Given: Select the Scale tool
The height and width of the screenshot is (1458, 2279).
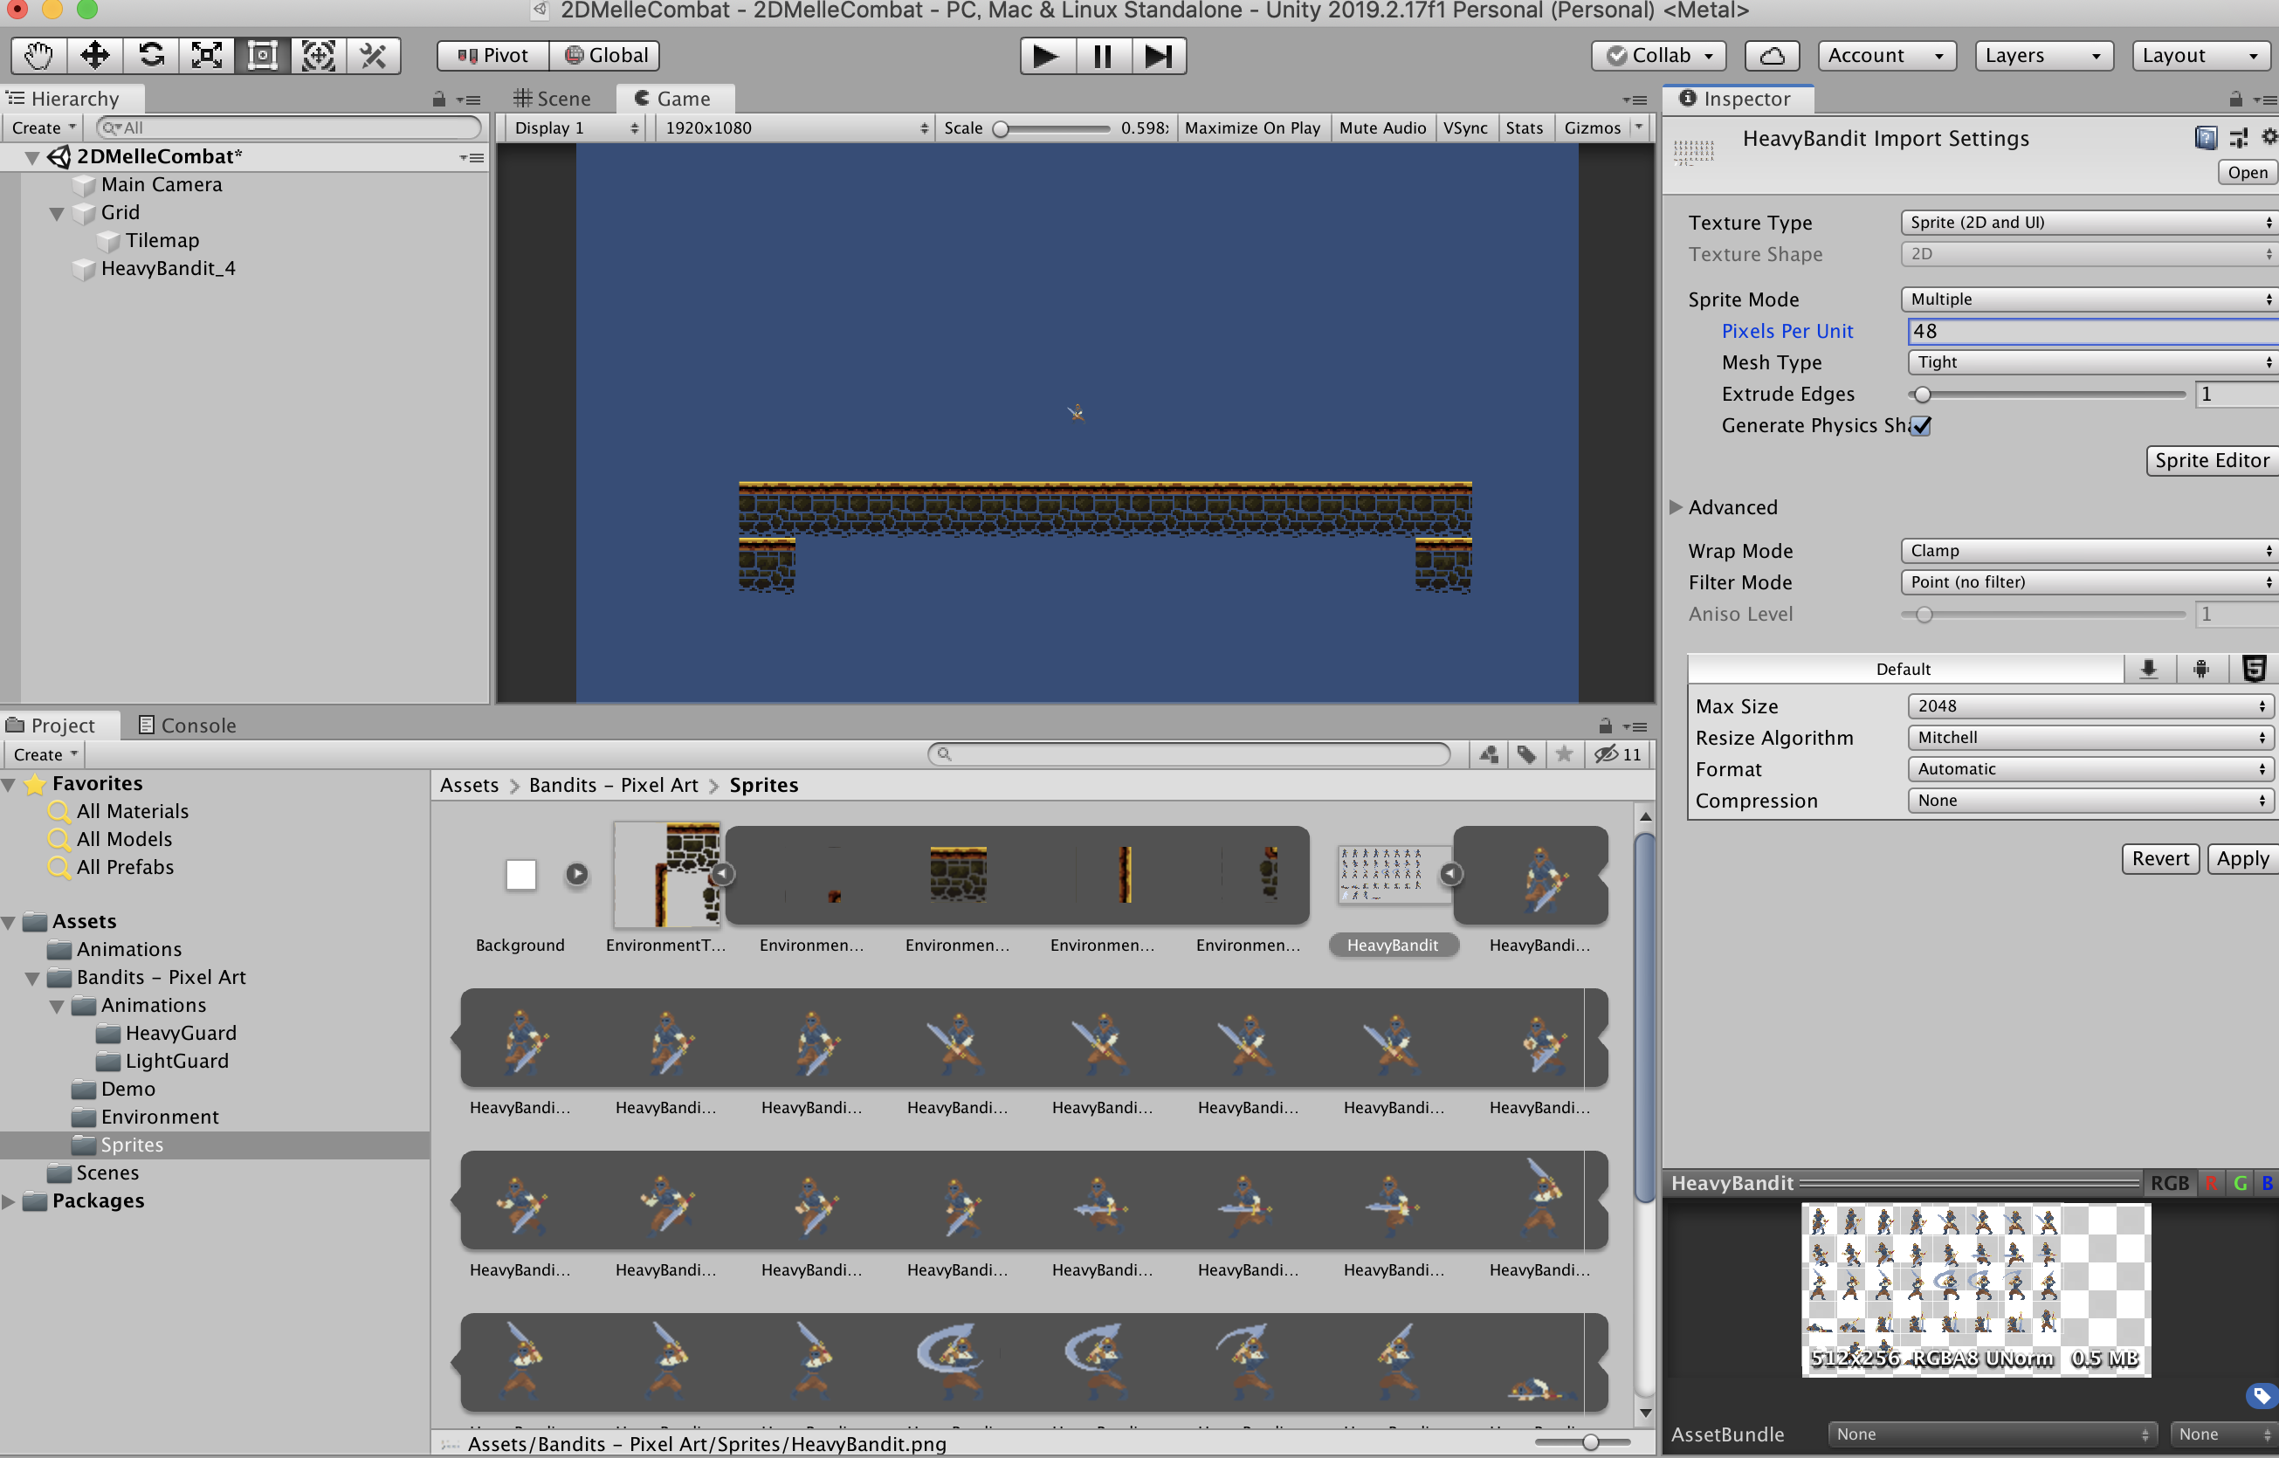Looking at the screenshot, I should [206, 56].
